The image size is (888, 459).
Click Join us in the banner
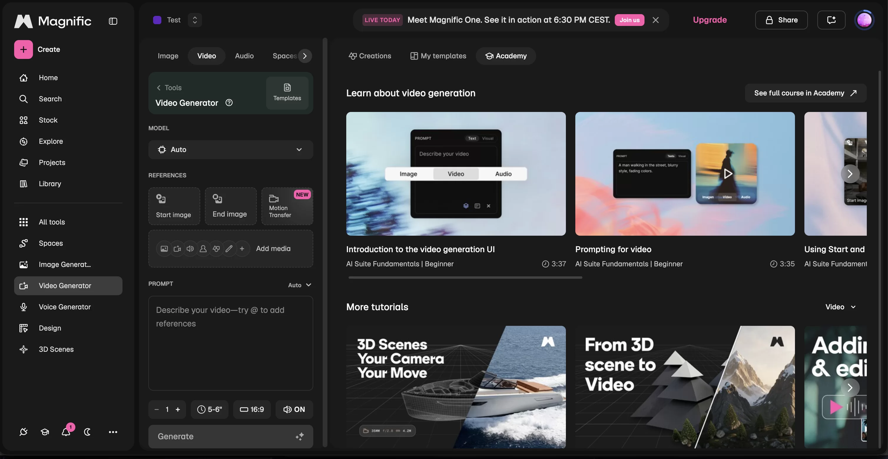click(x=629, y=20)
